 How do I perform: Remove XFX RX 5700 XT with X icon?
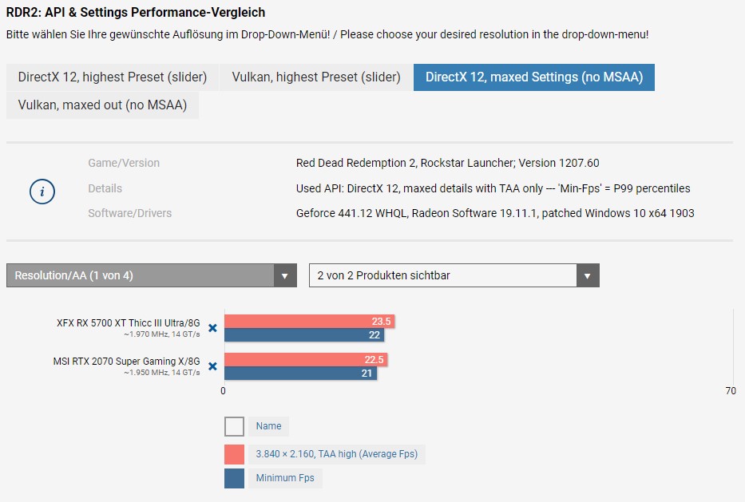coord(213,328)
